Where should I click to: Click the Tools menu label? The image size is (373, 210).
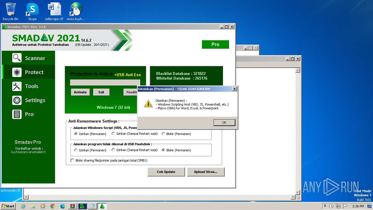click(x=31, y=86)
